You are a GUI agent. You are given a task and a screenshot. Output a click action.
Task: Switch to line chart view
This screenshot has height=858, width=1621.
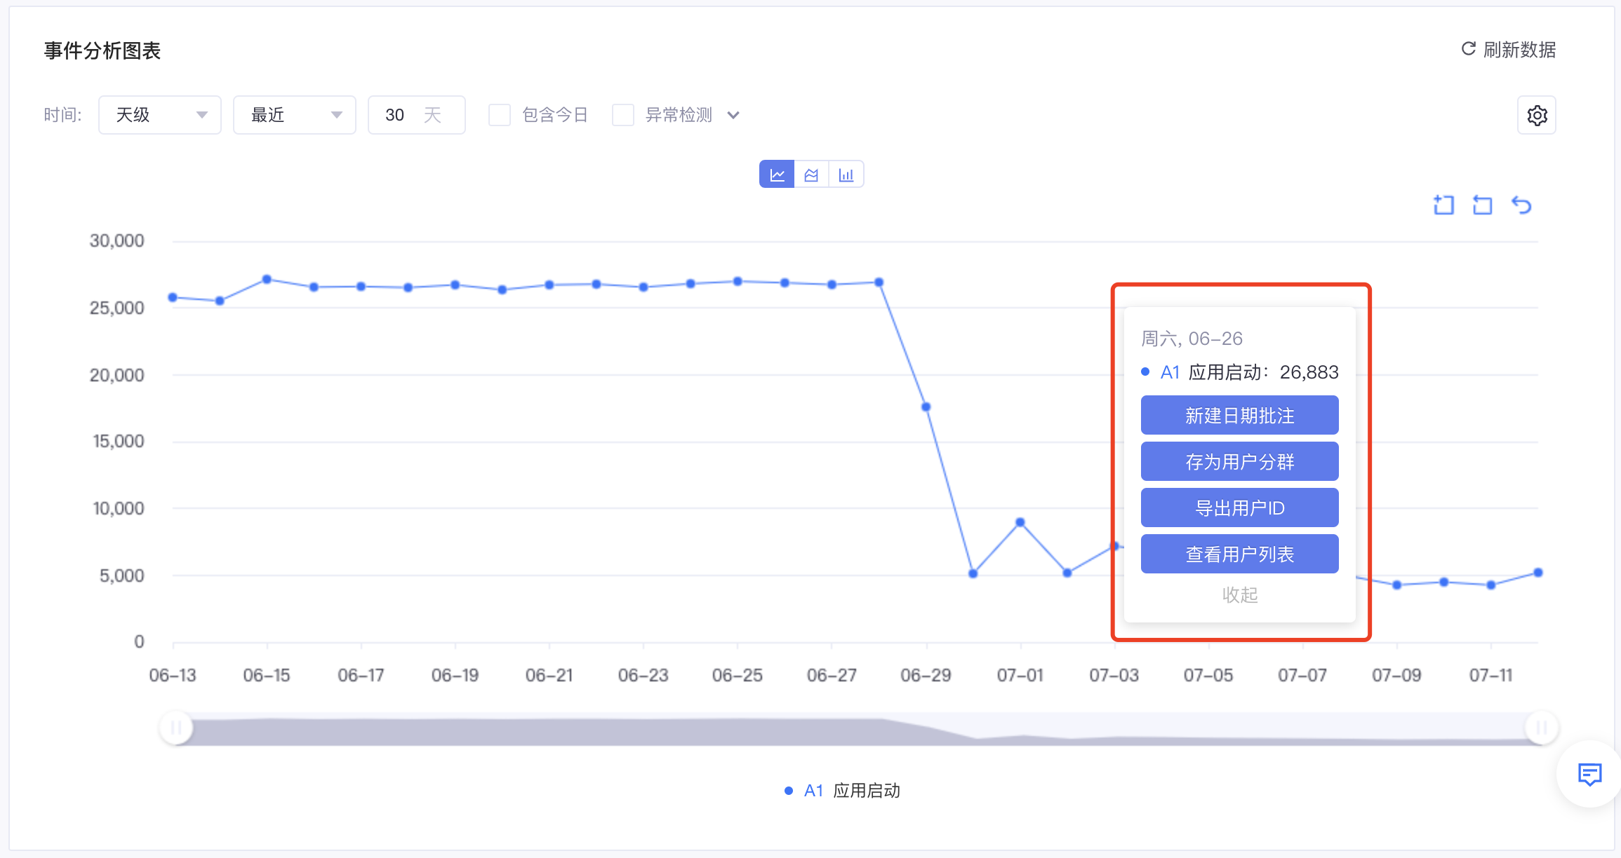(777, 175)
